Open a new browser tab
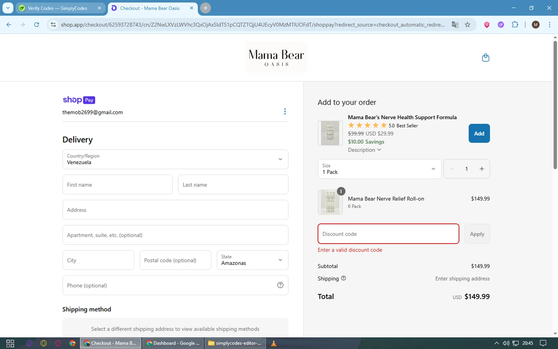Viewport: 558px width, 349px height. click(205, 8)
